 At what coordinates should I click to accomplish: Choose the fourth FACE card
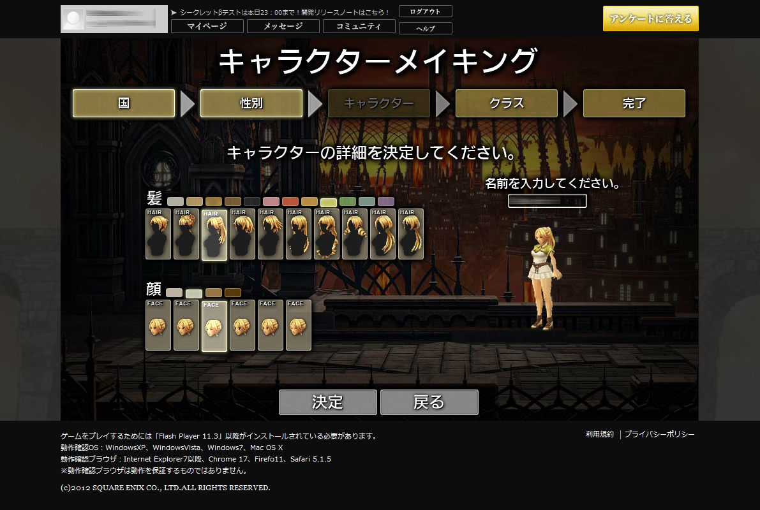click(x=242, y=325)
